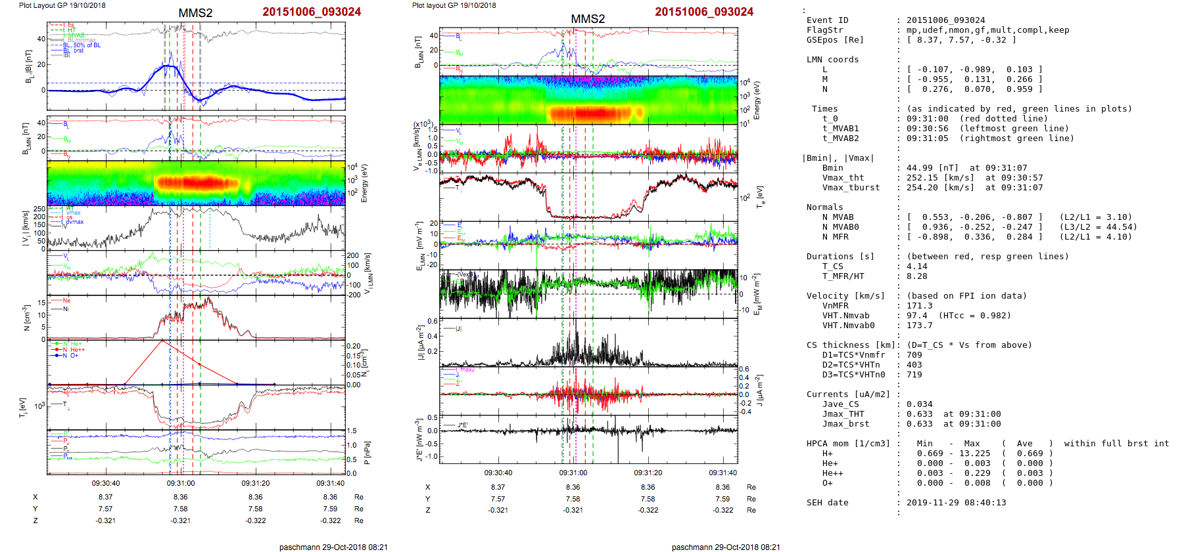Click the "MMS2" title above the left plot
1186x552 pixels.
195,13
